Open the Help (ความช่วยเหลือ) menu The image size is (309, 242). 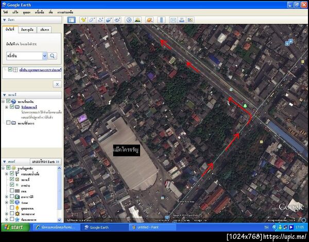[65, 12]
